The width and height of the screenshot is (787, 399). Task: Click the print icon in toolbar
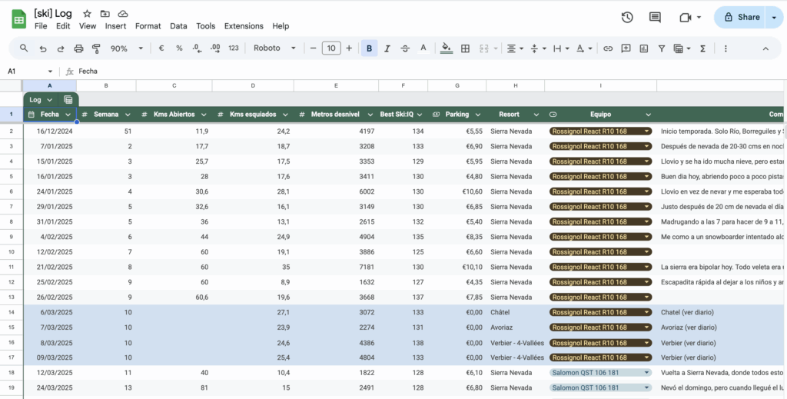[78, 48]
